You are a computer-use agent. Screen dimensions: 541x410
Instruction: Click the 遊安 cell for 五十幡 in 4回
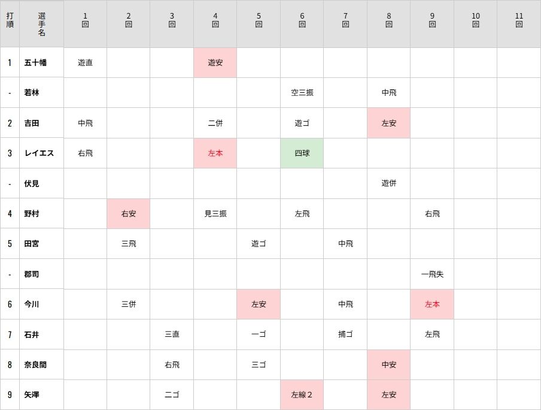tap(215, 62)
